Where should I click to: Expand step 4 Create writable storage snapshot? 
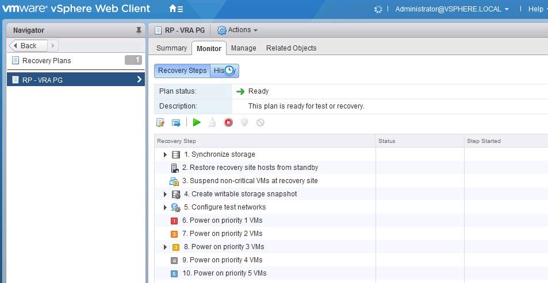[165, 195]
